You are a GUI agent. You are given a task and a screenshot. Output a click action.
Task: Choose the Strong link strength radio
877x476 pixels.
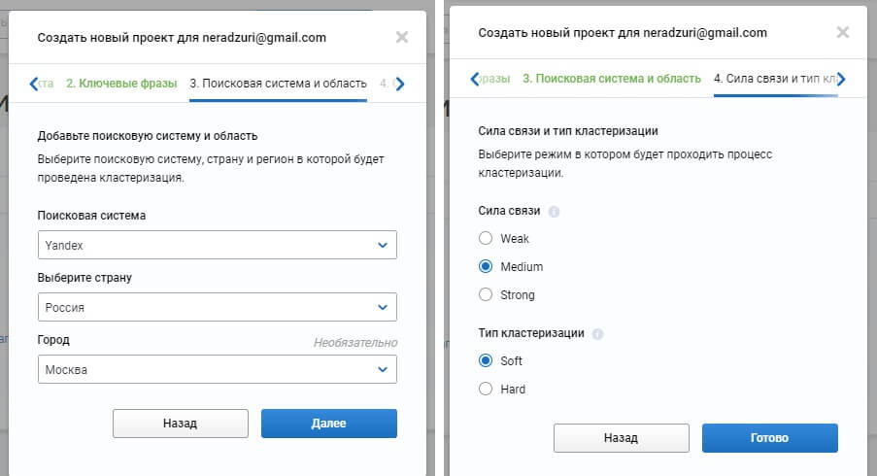486,294
